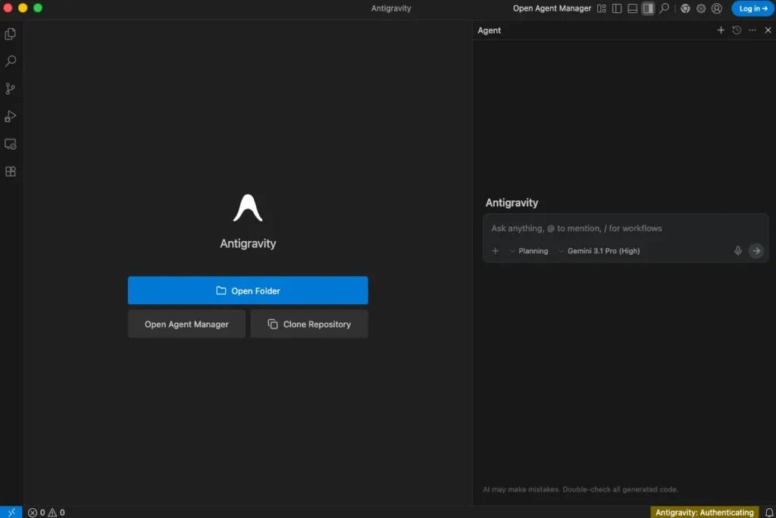Show conversation history in Agent panel
This screenshot has height=518, width=776.
(737, 30)
